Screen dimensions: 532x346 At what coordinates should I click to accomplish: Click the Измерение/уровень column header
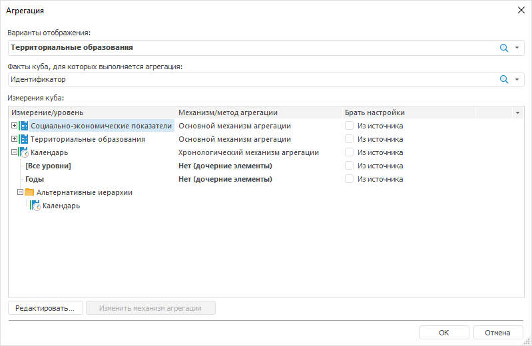[x=92, y=112]
